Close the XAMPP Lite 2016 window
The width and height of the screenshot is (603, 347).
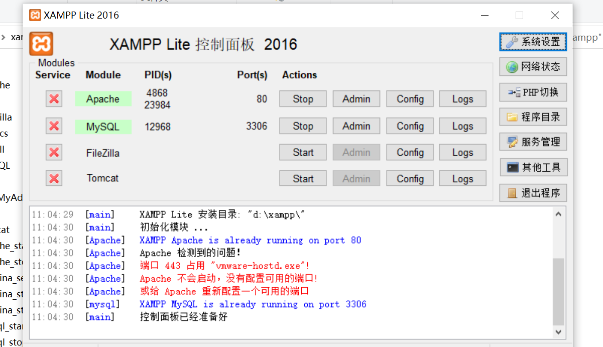pos(555,15)
